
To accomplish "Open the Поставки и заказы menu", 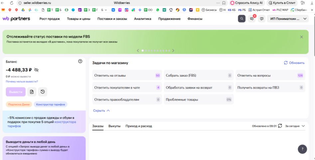I will 112,19.
